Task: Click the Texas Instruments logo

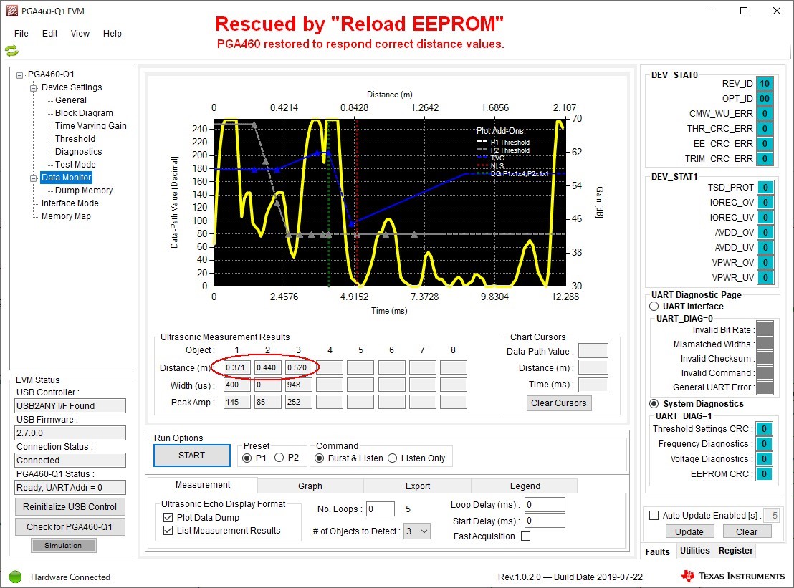Action: click(732, 576)
